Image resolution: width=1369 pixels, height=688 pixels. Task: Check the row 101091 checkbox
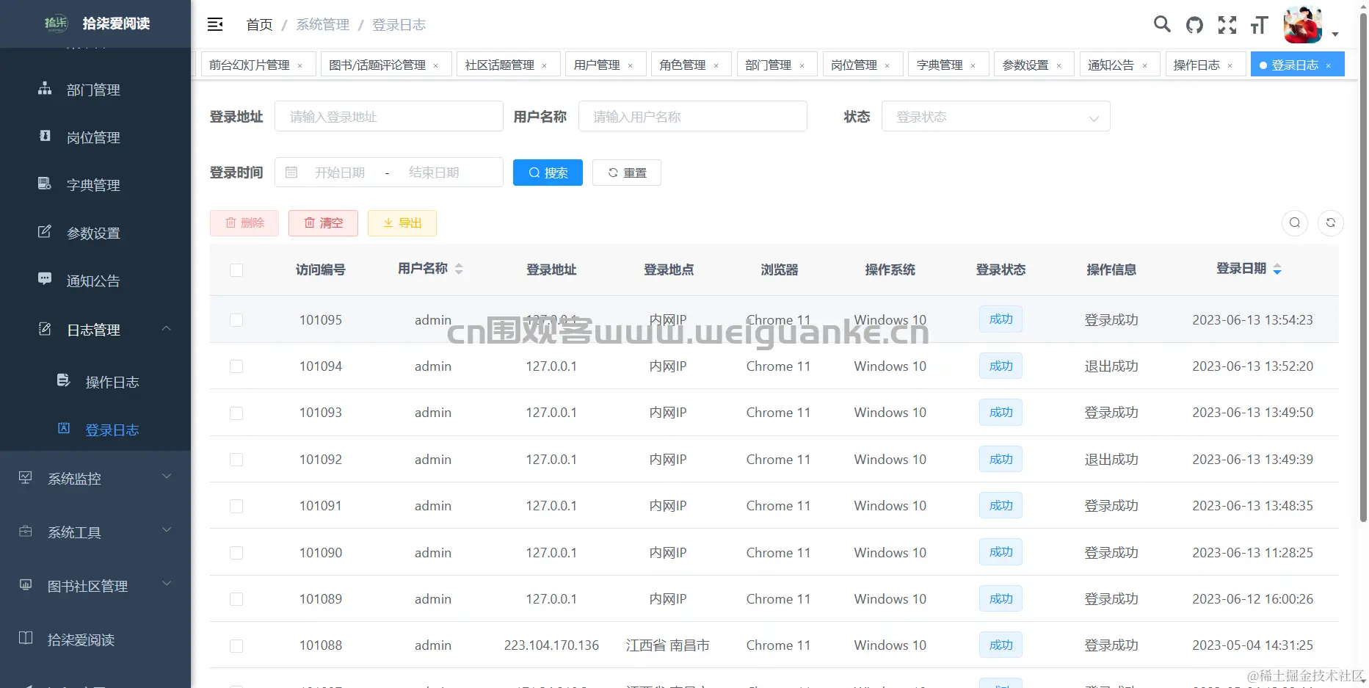click(x=236, y=507)
